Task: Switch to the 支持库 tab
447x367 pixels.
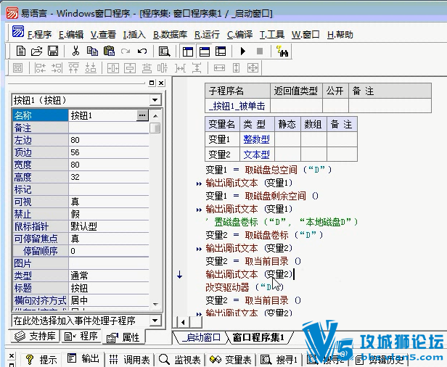Action: click(x=35, y=337)
